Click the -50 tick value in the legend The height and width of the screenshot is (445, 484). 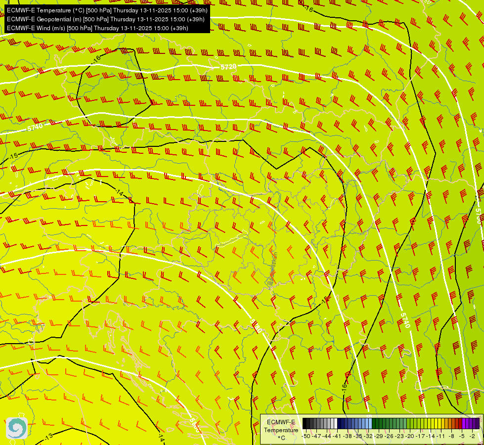tap(306, 437)
